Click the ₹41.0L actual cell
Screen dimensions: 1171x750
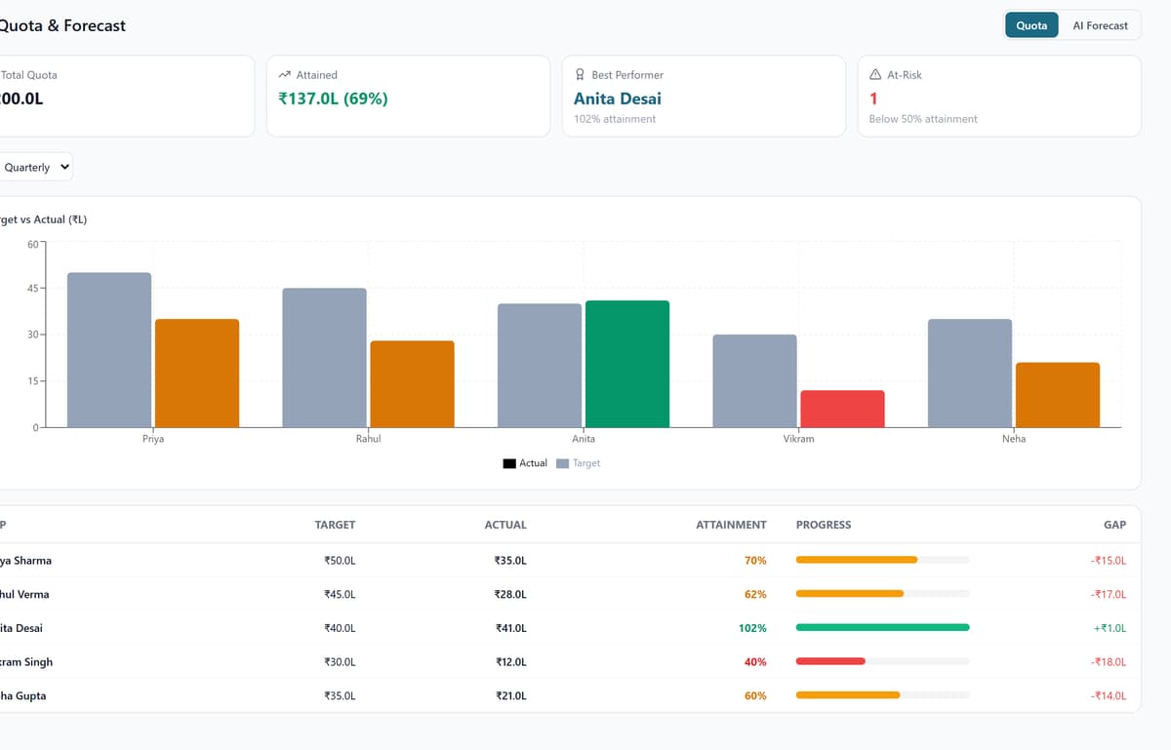pyautogui.click(x=510, y=628)
